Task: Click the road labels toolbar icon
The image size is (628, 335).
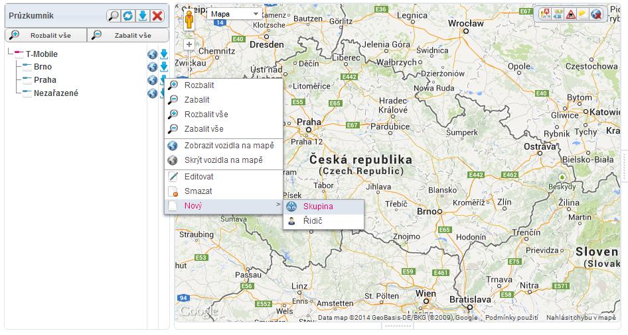Action: (558, 15)
